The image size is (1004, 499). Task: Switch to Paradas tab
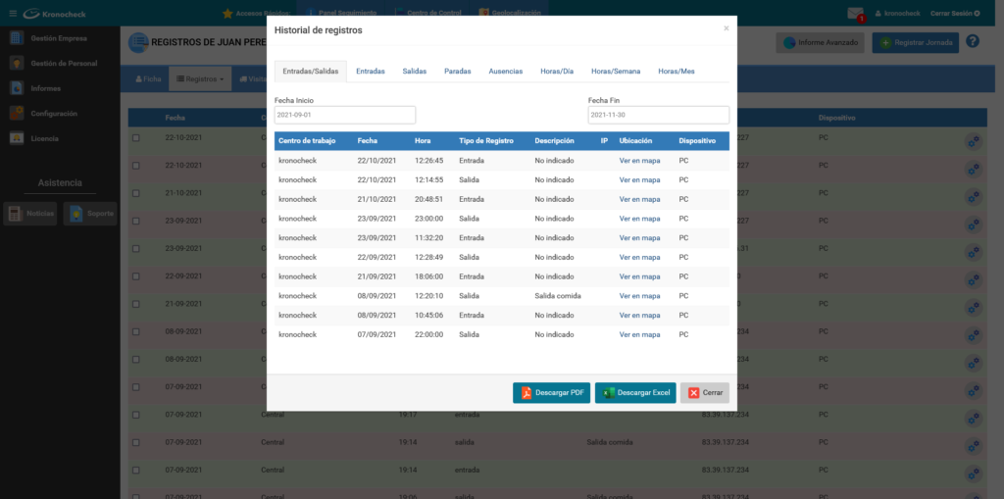coord(458,72)
